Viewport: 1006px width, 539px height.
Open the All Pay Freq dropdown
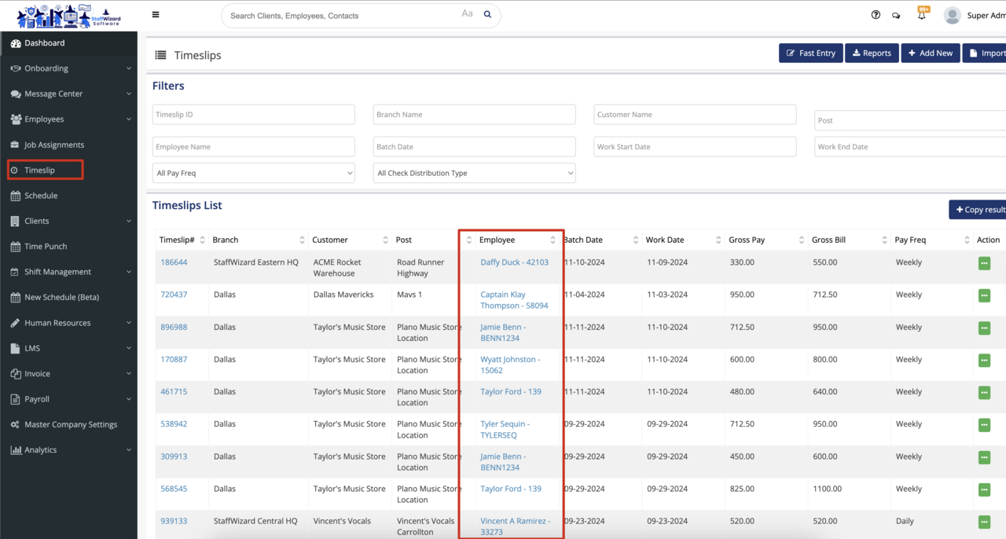(253, 173)
